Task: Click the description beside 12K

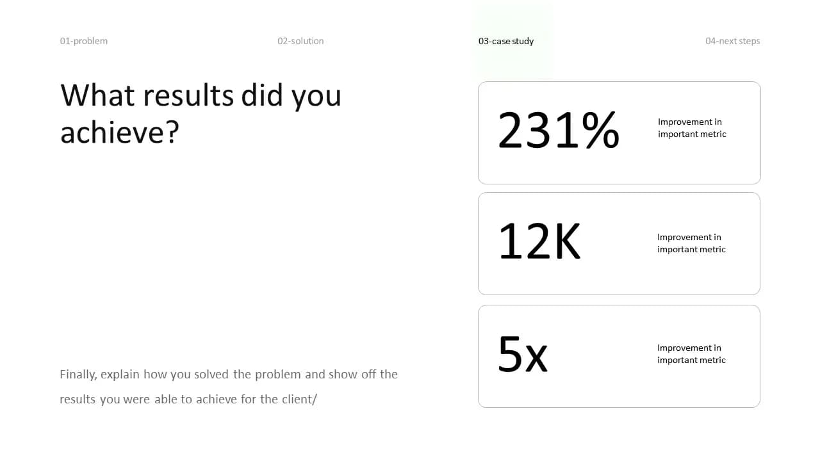Action: click(x=691, y=243)
